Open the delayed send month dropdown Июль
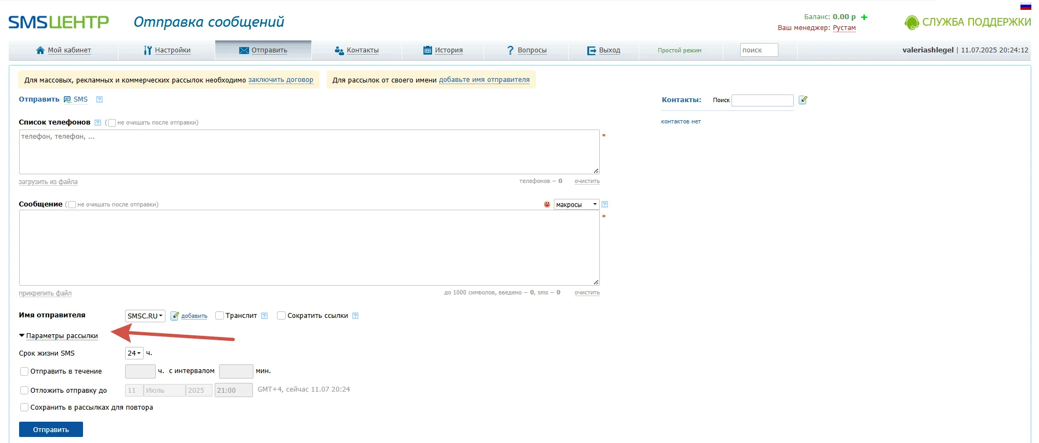 coord(164,391)
